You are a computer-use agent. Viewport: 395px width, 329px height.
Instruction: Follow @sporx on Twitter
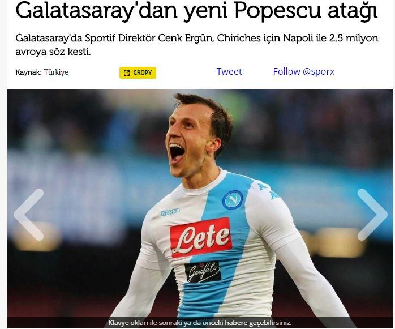click(x=303, y=71)
